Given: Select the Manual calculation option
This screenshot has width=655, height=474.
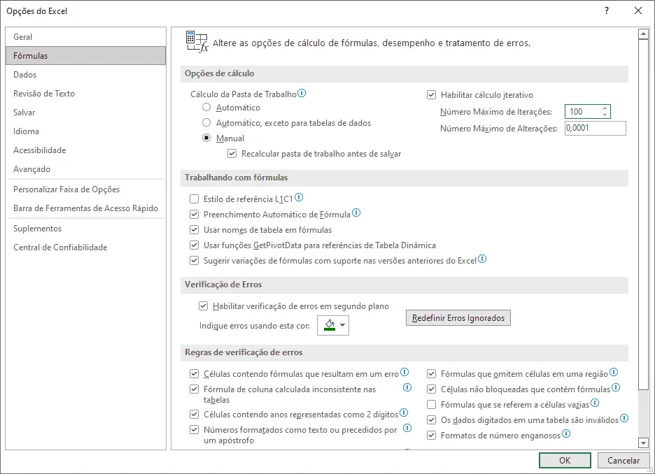Looking at the screenshot, I should pyautogui.click(x=206, y=138).
